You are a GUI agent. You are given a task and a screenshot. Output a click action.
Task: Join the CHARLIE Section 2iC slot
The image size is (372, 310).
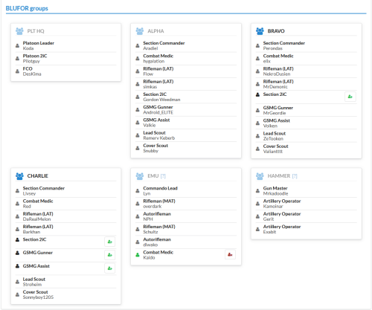click(x=110, y=242)
